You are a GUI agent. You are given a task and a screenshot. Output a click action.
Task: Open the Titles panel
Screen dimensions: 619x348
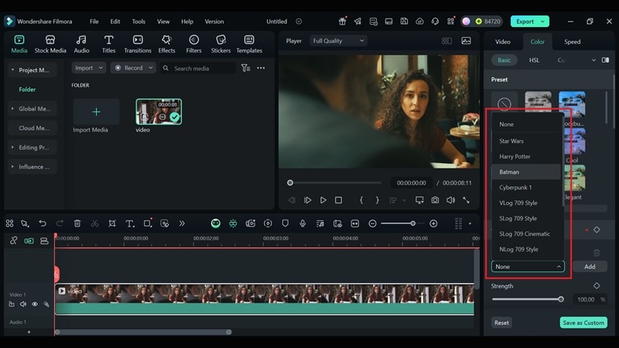pos(108,44)
